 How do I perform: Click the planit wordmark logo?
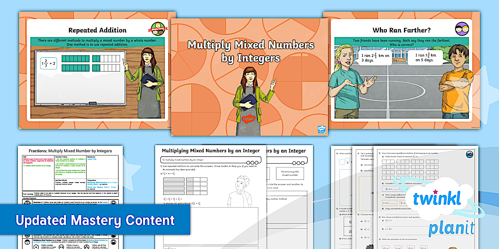tap(451, 226)
